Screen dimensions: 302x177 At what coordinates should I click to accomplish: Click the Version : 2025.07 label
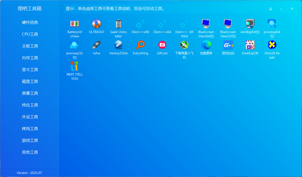29,173
